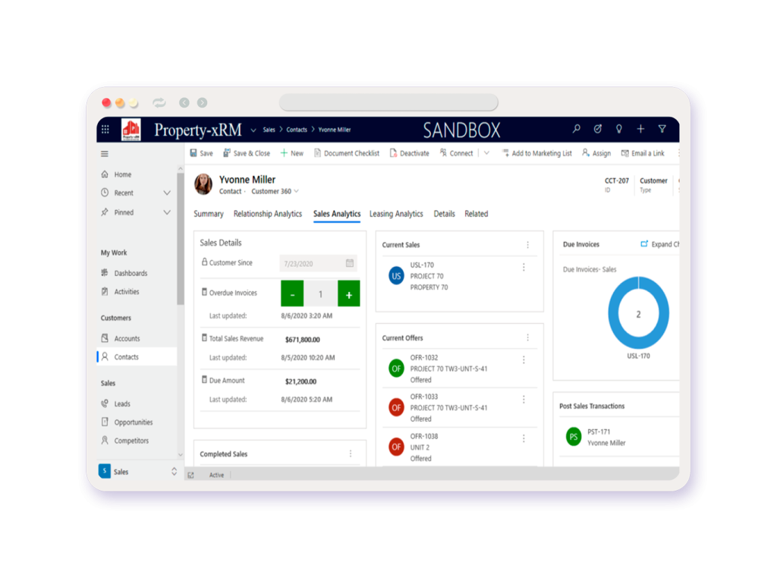The width and height of the screenshot is (777, 568).
Task: Expand the Due Invoices chart
Action: point(659,244)
